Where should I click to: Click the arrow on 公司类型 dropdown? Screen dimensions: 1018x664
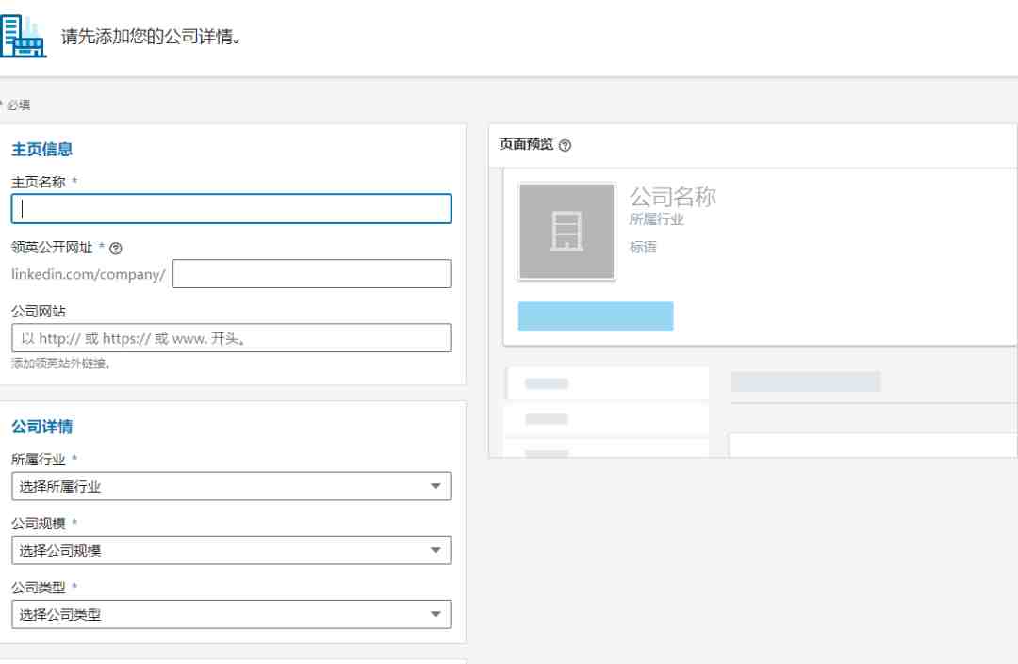pyautogui.click(x=435, y=615)
